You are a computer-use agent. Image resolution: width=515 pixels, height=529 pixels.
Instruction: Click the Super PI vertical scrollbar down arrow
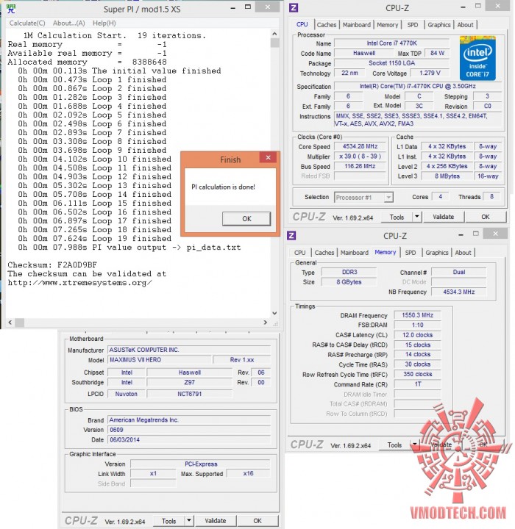(x=274, y=313)
